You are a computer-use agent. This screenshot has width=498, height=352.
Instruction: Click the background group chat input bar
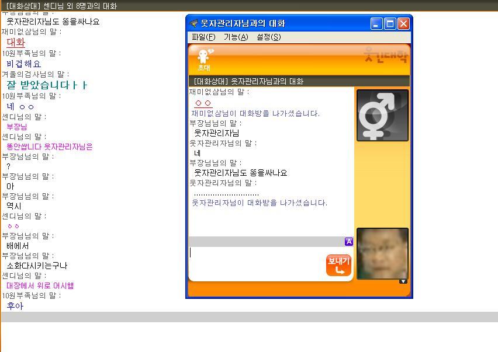(249, 317)
